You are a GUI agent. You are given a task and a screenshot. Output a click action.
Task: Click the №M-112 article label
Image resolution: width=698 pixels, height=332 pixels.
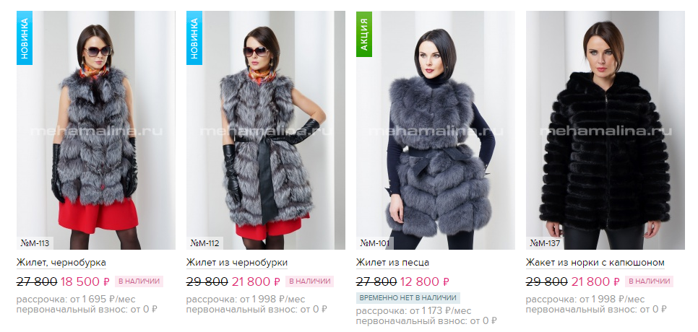point(204,243)
